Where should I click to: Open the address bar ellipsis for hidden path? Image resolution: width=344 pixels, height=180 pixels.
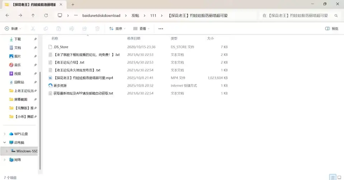pos(76,15)
